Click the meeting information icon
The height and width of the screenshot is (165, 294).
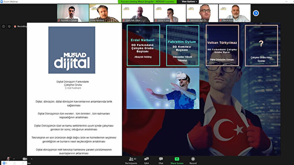[3, 27]
